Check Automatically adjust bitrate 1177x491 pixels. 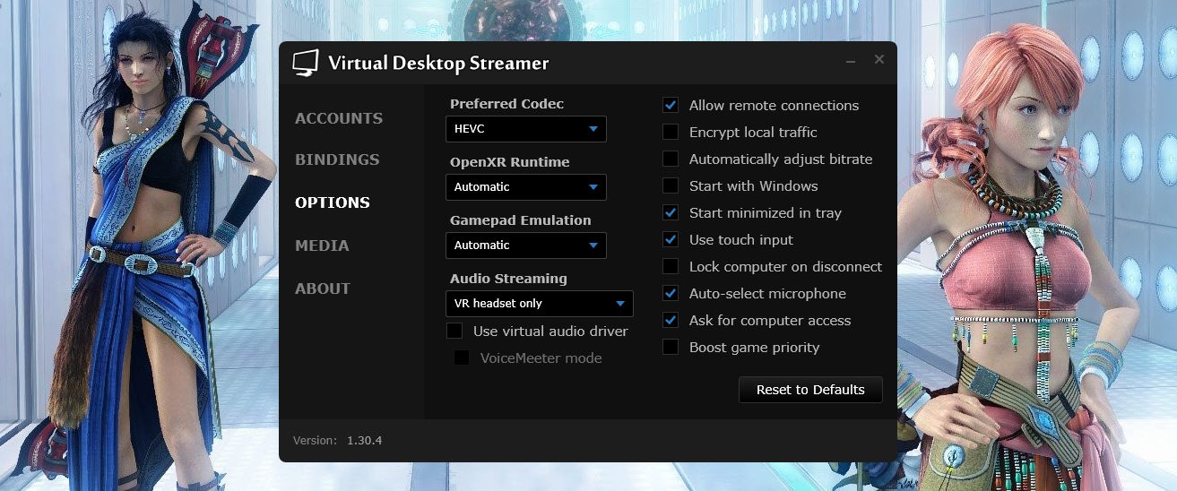671,159
